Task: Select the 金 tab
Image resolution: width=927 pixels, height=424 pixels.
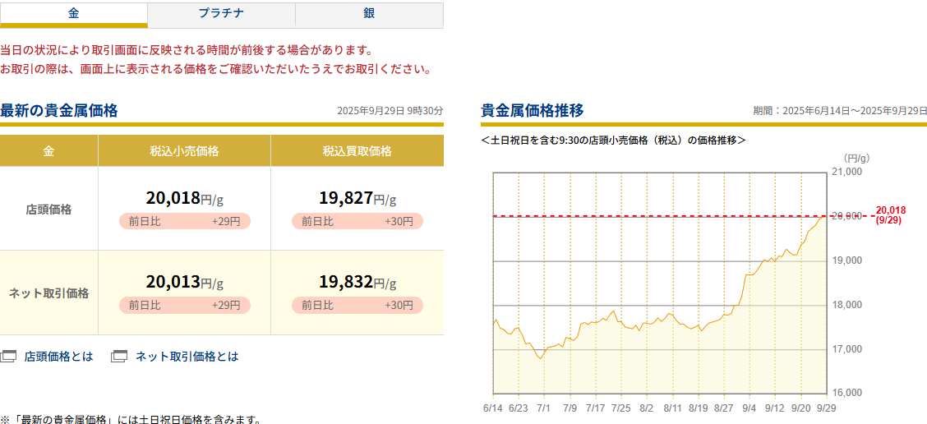Action: (x=73, y=14)
